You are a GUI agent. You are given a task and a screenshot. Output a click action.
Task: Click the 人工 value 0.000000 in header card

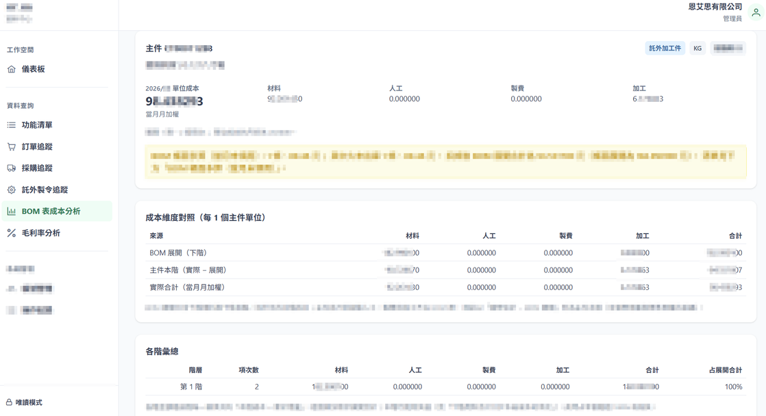tap(404, 99)
